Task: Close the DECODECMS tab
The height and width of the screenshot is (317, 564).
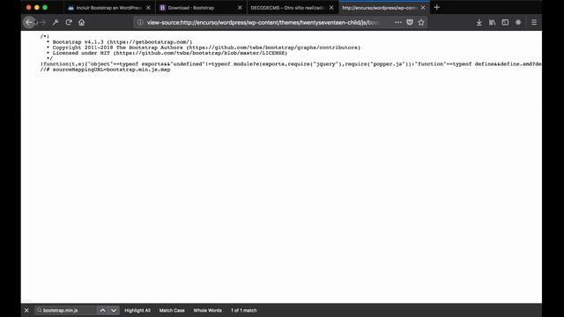Action: click(331, 8)
